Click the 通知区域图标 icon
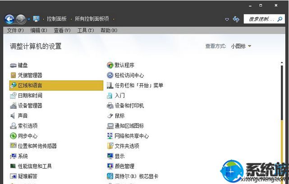 [x=110, y=126]
